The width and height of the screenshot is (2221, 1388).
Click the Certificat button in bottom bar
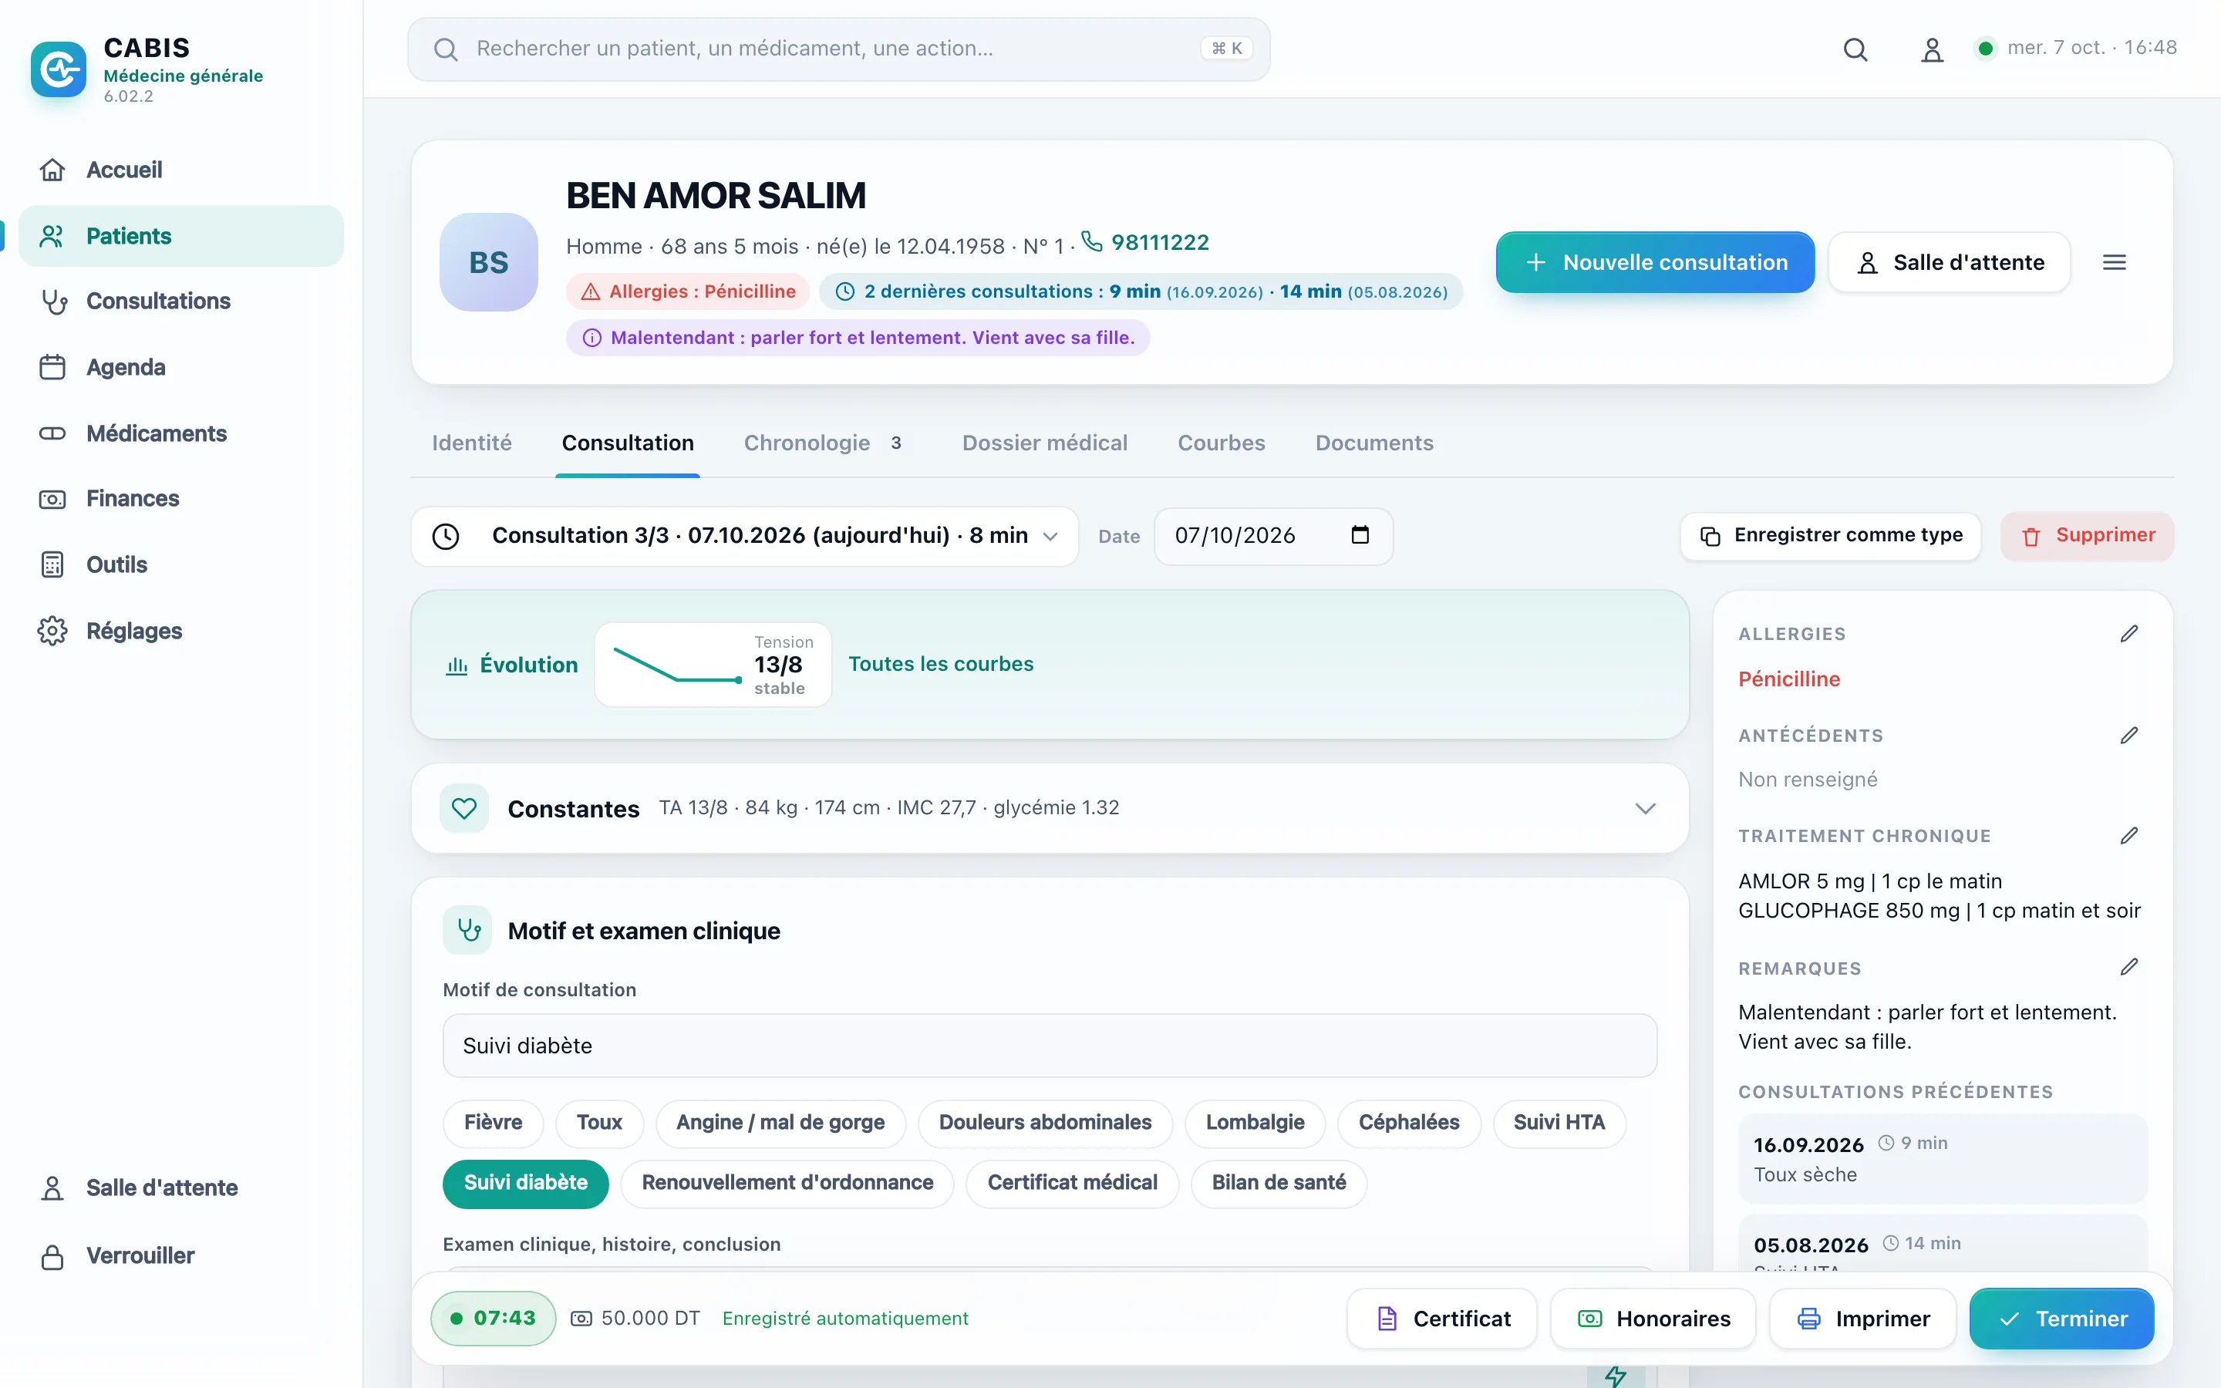click(x=1442, y=1319)
